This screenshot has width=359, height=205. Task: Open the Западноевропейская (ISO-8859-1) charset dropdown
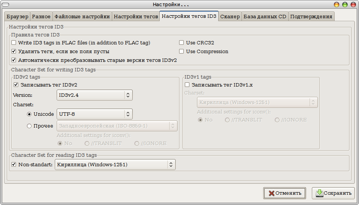(x=117, y=126)
